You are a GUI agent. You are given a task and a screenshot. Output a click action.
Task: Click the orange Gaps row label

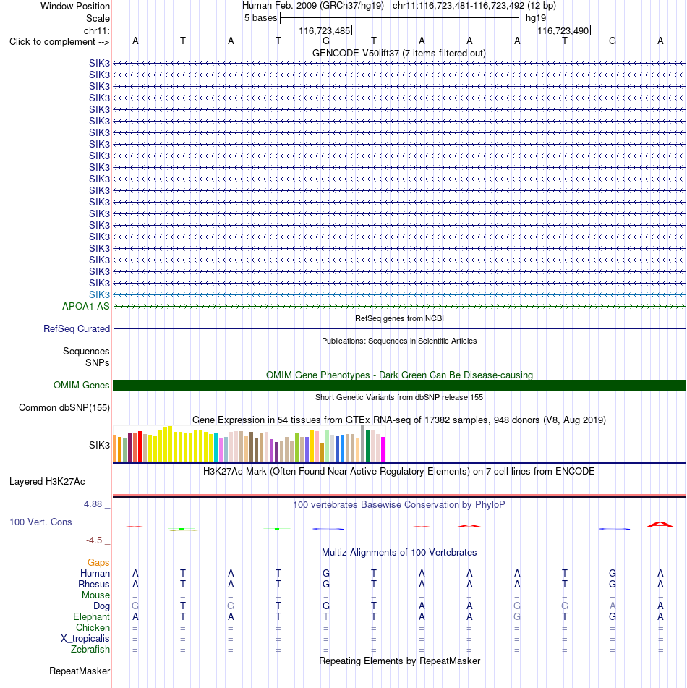(x=98, y=563)
